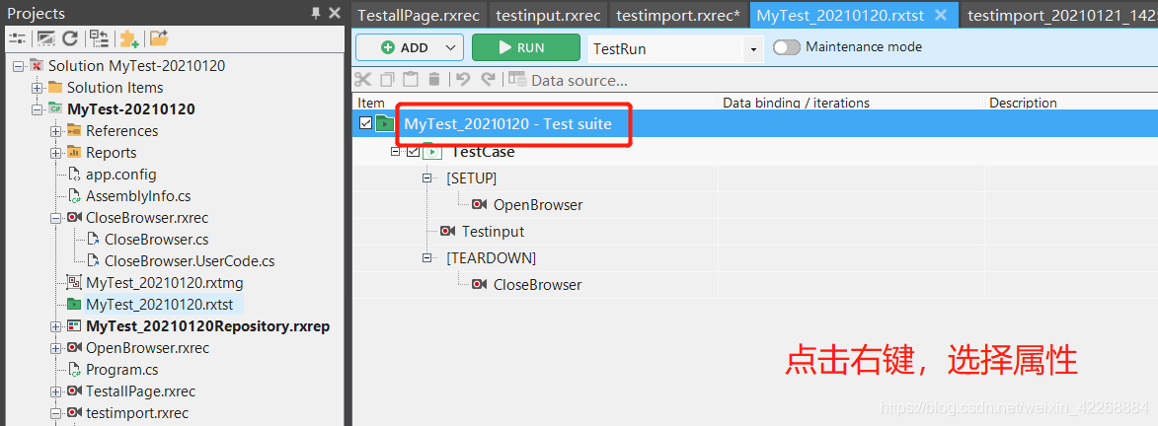Select app.config in Projects tree
This screenshot has height=426, width=1158.
121,175
